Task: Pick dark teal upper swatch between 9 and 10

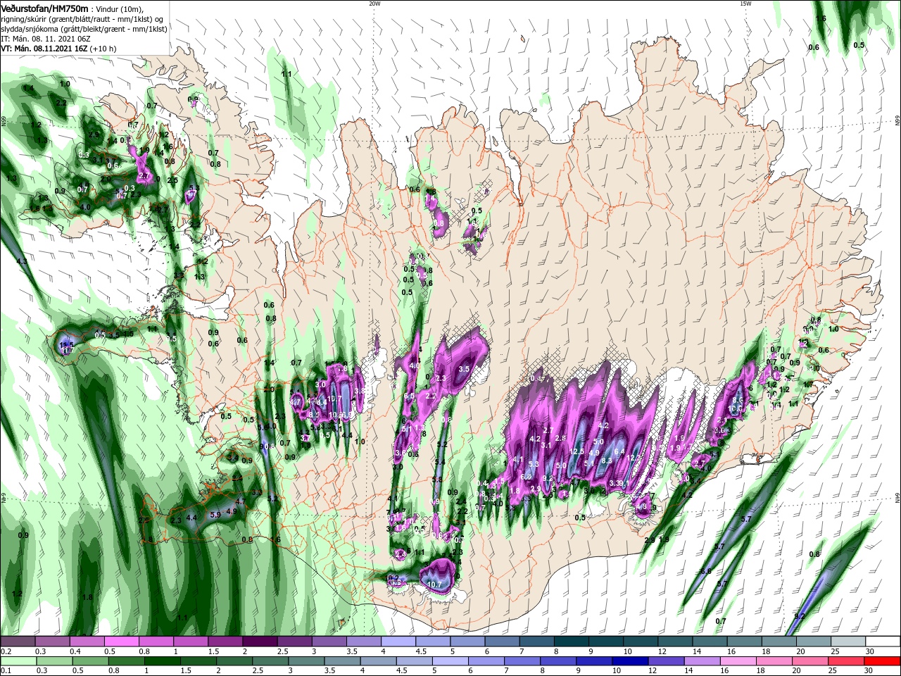Action: pos(606,641)
